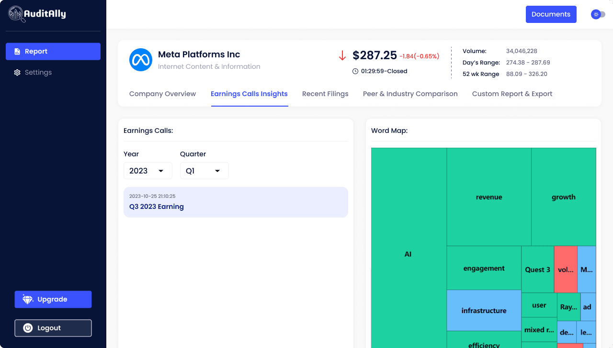Click the Logout button
The width and height of the screenshot is (613, 348).
53,328
